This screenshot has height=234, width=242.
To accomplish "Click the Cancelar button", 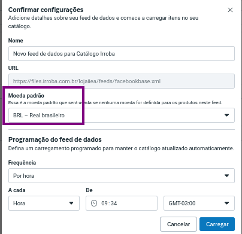I will [x=179, y=224].
